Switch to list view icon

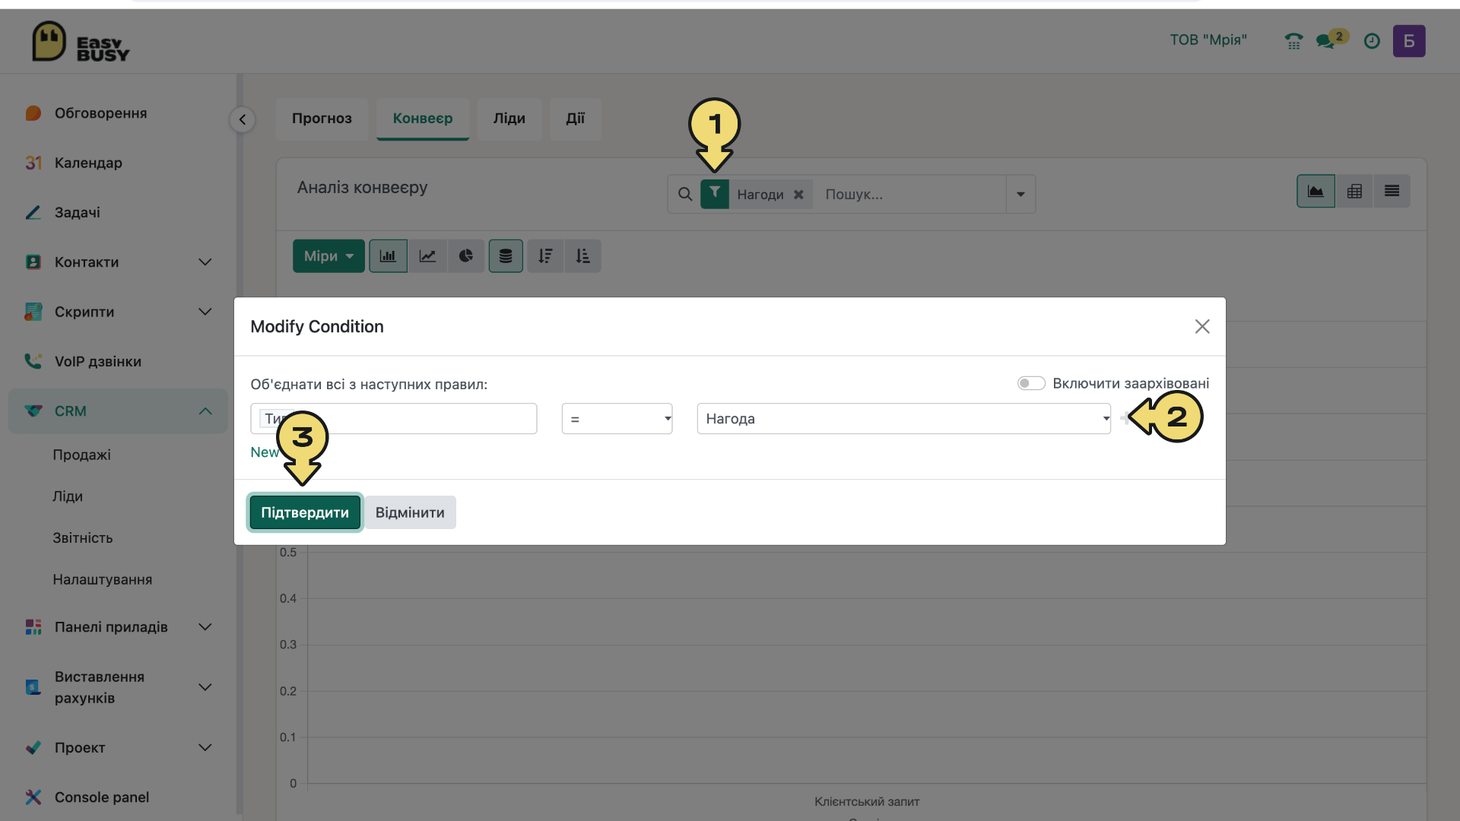click(1392, 191)
